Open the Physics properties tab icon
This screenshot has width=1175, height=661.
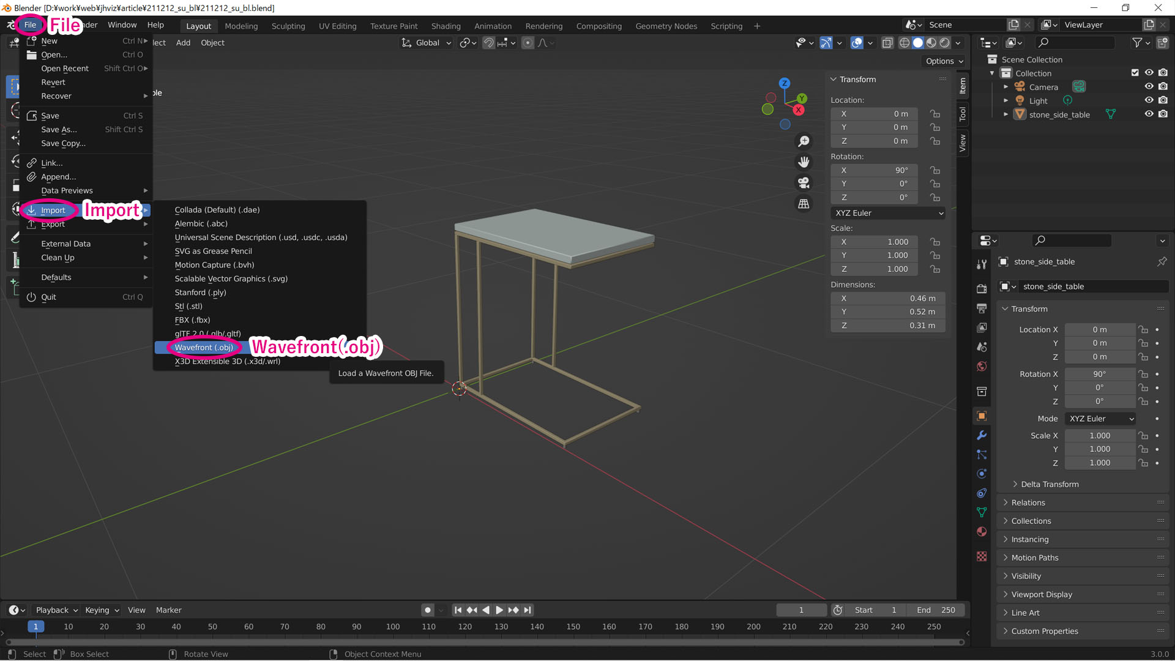point(982,474)
